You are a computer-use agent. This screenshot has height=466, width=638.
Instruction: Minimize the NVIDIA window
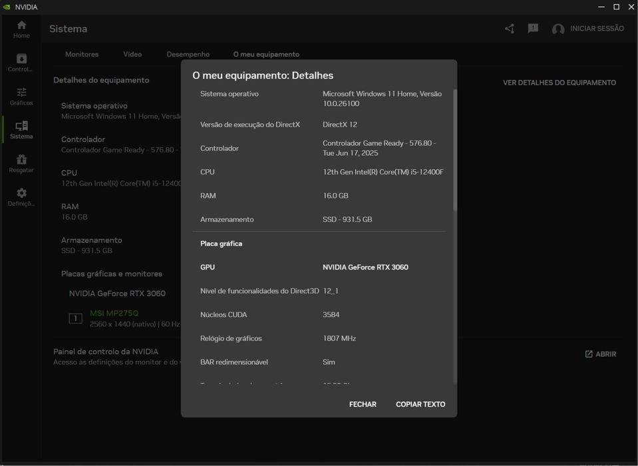coord(601,7)
